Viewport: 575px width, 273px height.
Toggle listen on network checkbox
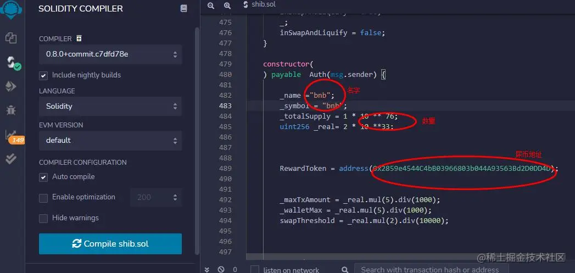pyautogui.click(x=254, y=270)
